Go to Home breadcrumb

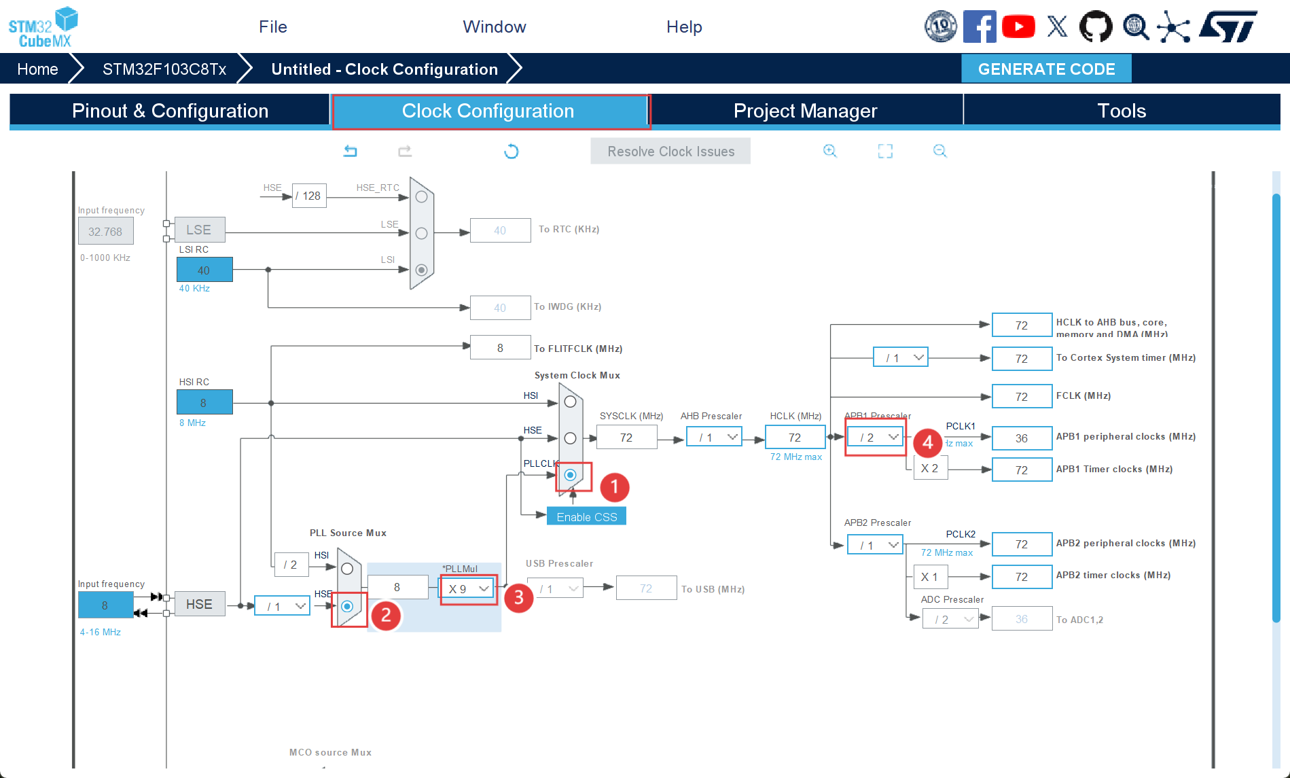click(37, 69)
